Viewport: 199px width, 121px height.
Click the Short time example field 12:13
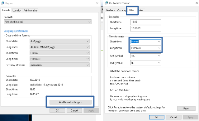point(145,22)
